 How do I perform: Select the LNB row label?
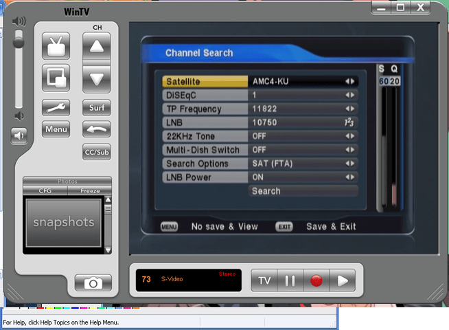[x=205, y=122]
